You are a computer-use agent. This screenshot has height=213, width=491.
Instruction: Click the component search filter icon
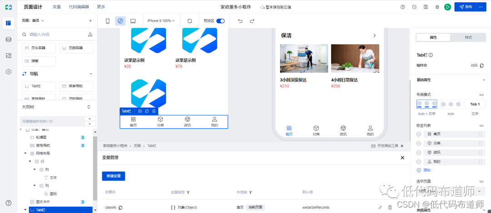click(90, 35)
